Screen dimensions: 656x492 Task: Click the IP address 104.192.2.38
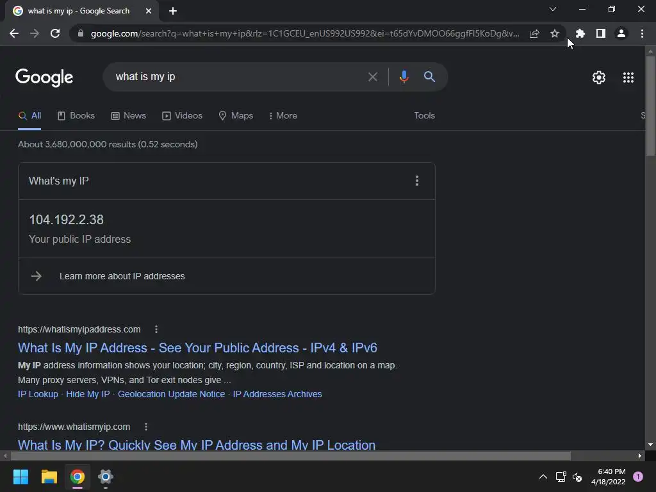point(66,220)
